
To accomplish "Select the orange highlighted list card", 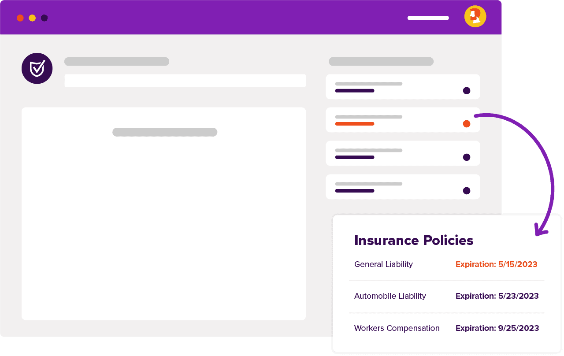I will pyautogui.click(x=403, y=120).
